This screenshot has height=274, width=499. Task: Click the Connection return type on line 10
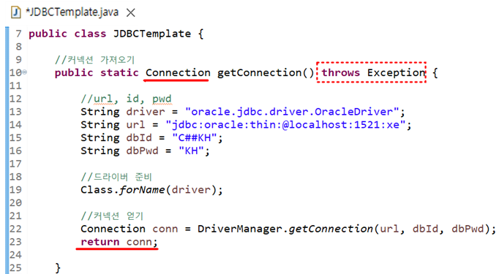click(178, 73)
